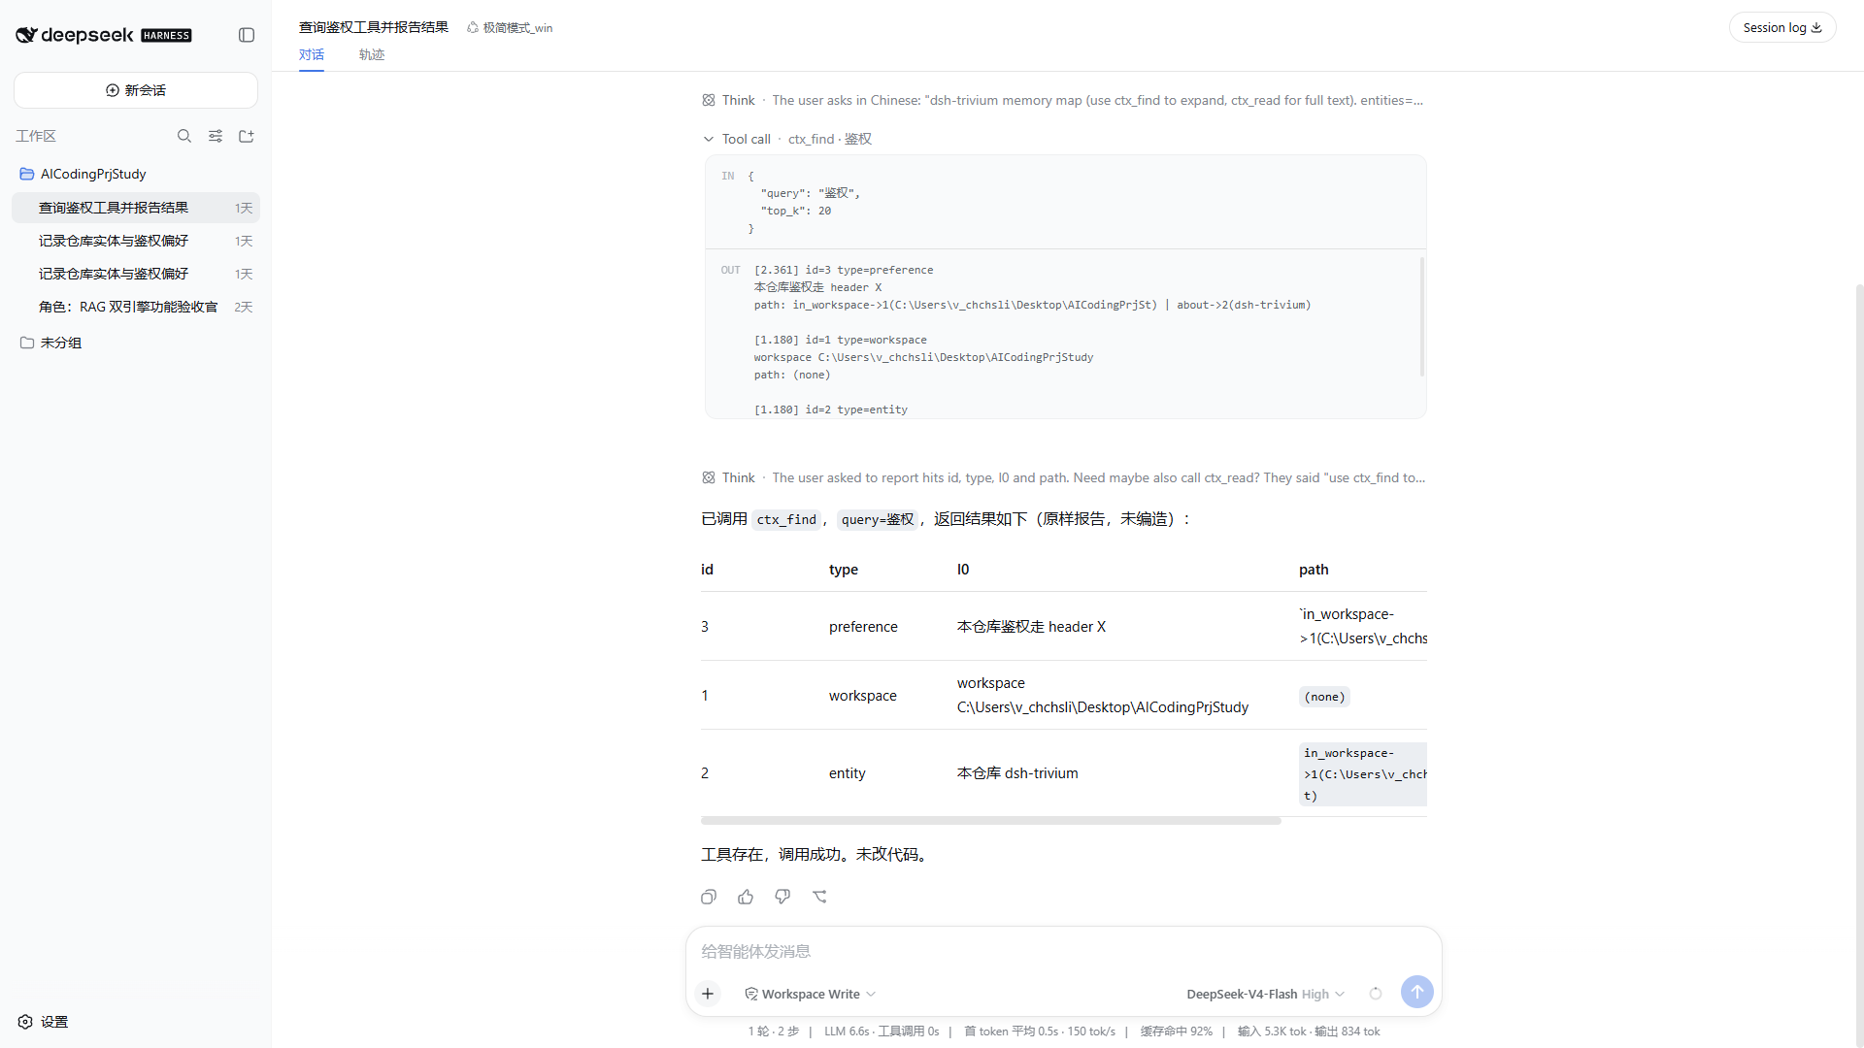Send message with arrow button
Viewport: 1864px width, 1048px height.
point(1417,992)
